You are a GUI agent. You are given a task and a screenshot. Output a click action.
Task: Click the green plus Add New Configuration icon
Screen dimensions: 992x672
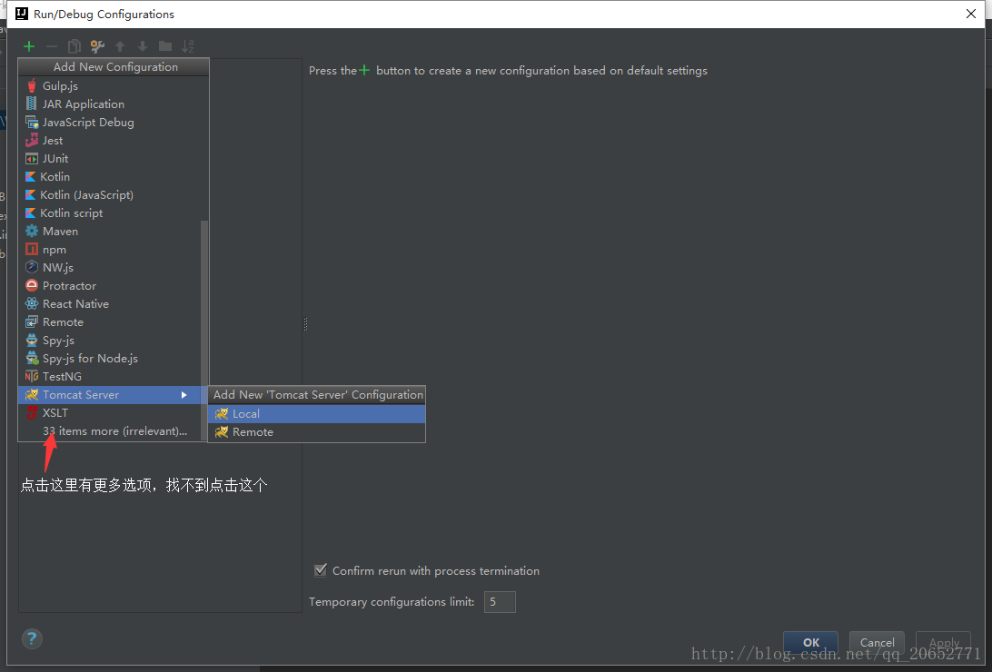tap(29, 46)
